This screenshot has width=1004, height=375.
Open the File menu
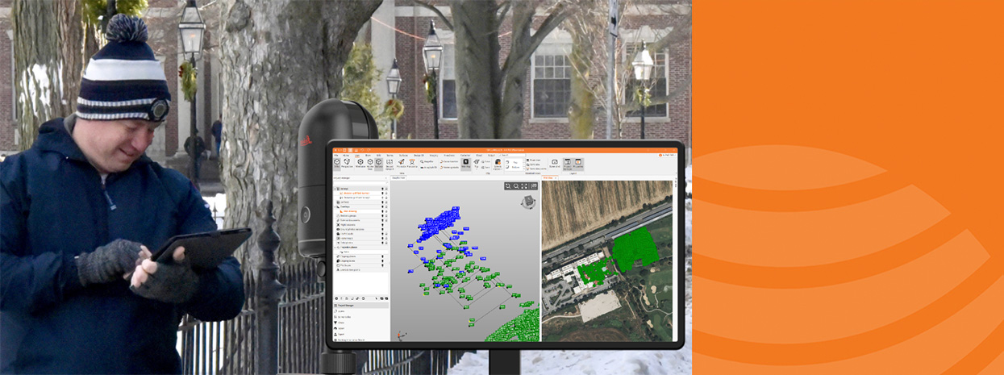(336, 156)
